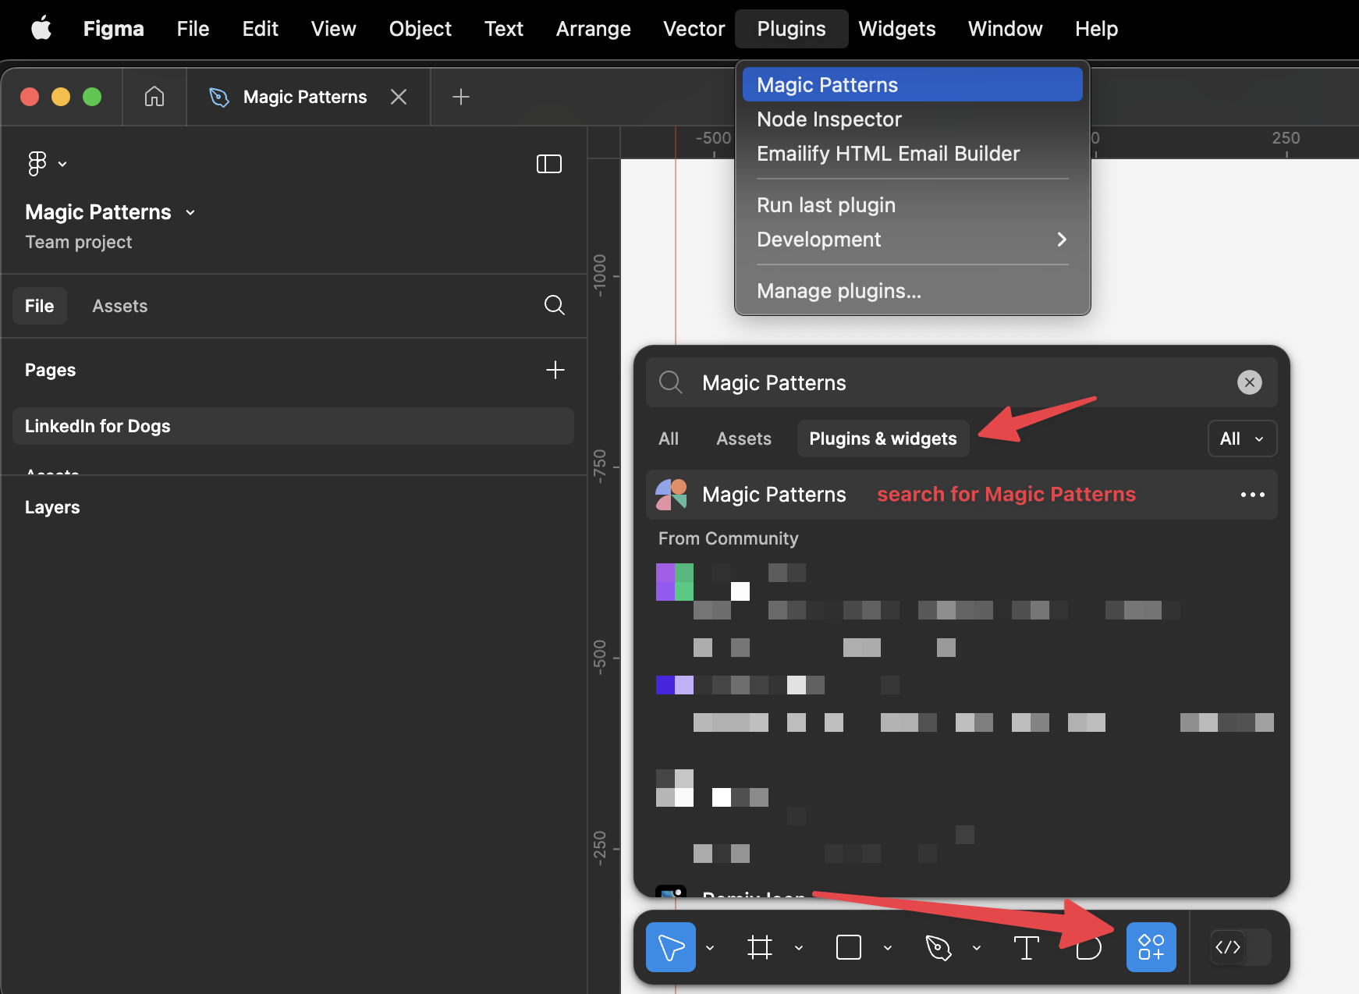Open Manage plugins...
Image resolution: width=1359 pixels, height=994 pixels.
tap(912, 290)
